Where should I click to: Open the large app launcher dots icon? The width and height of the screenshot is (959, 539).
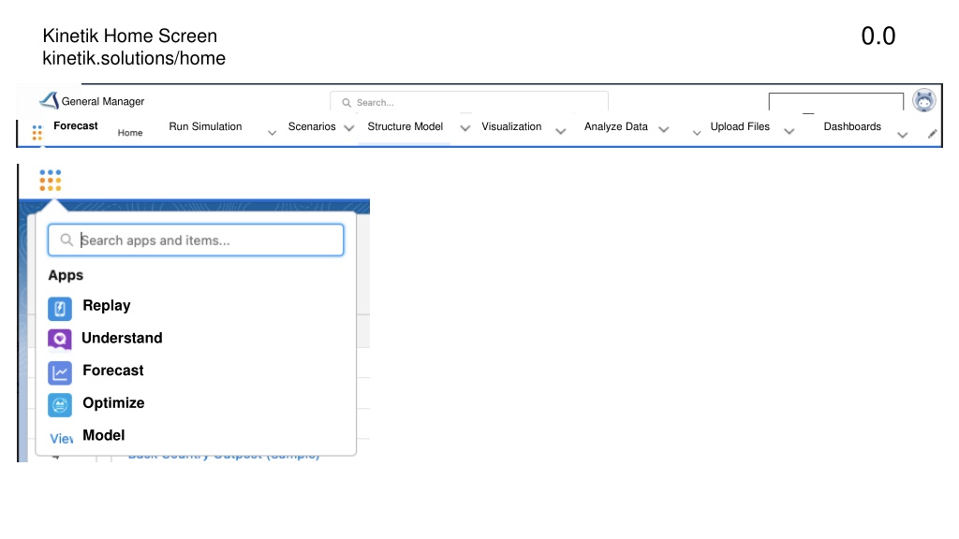coord(51,181)
